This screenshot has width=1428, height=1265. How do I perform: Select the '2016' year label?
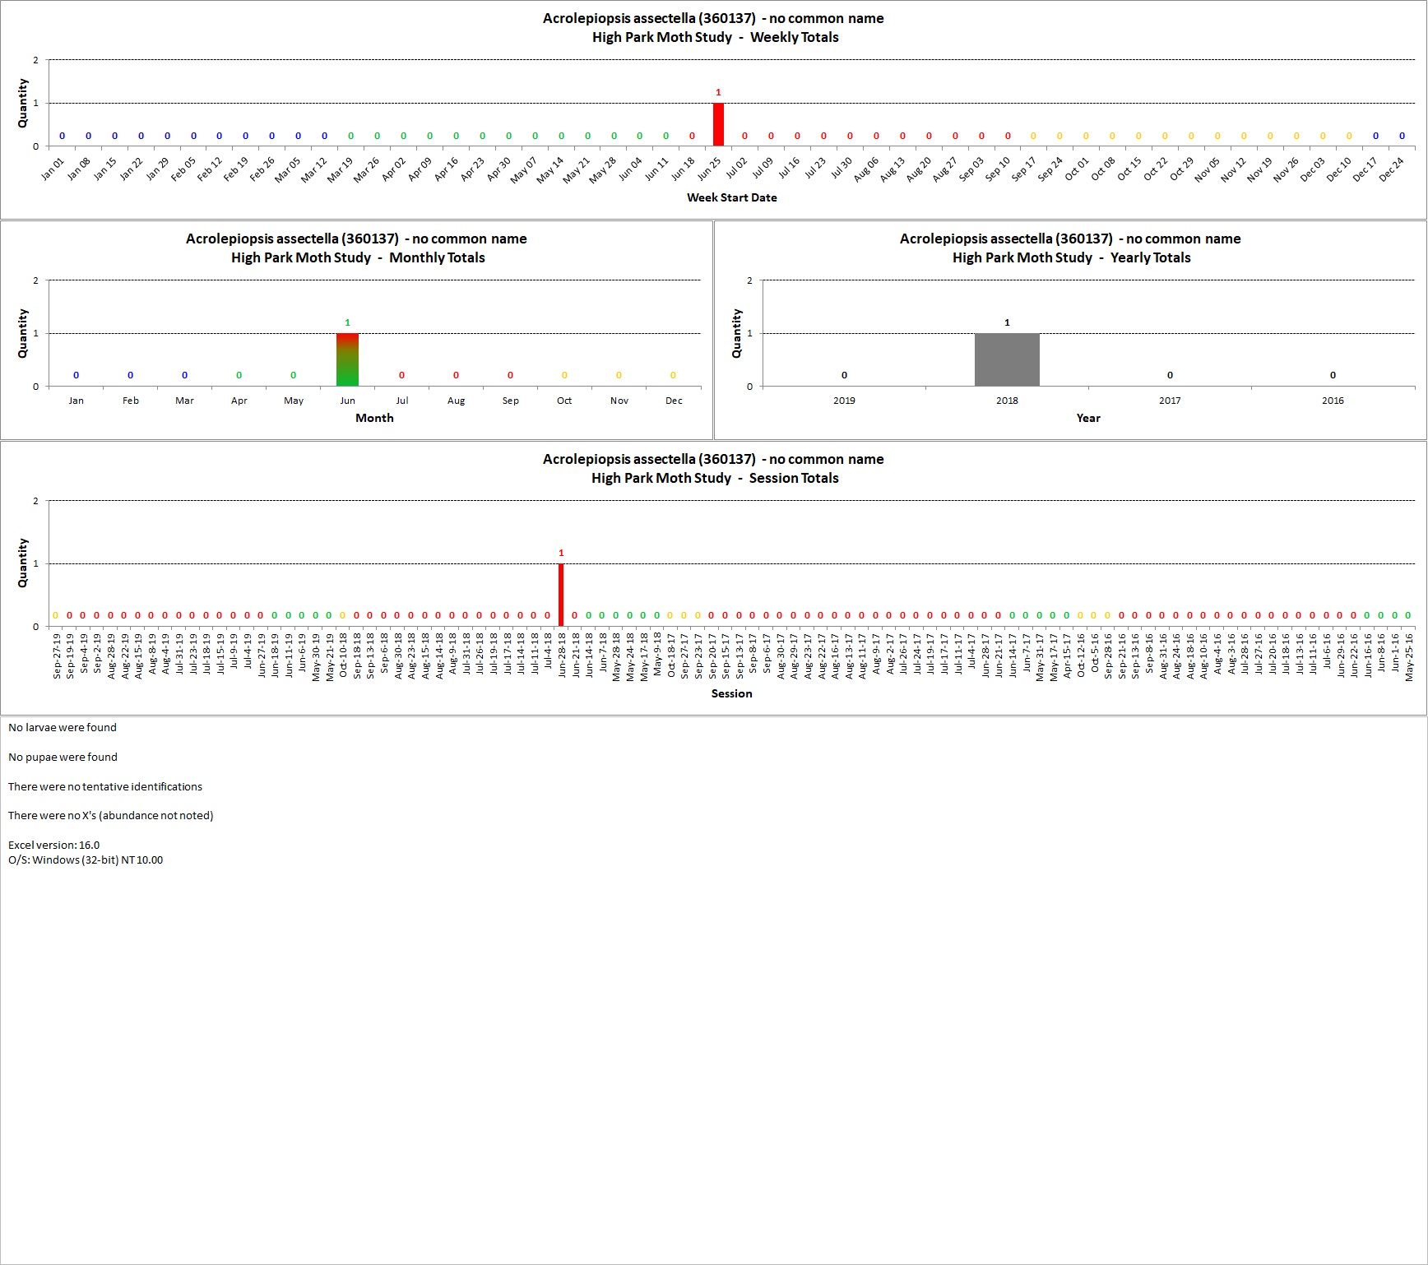[1333, 401]
